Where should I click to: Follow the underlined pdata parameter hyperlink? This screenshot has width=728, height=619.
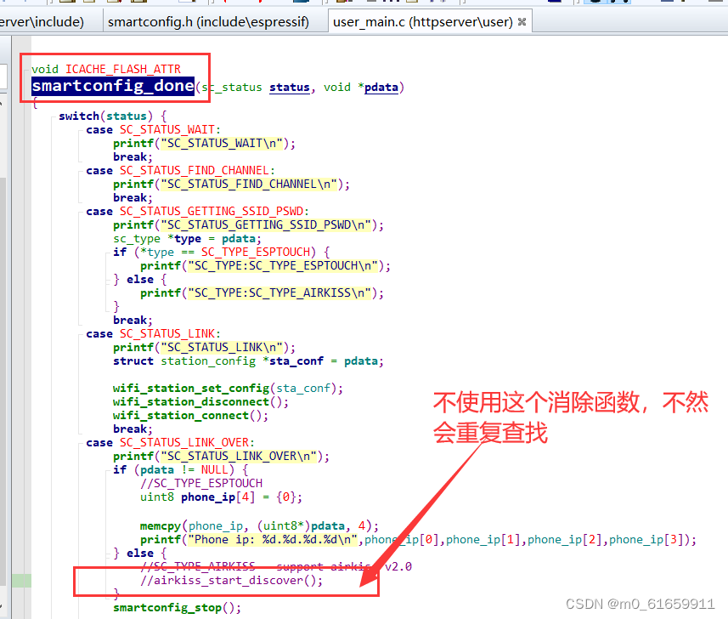click(381, 87)
